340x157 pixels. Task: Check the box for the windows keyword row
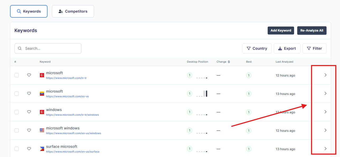tap(17, 112)
